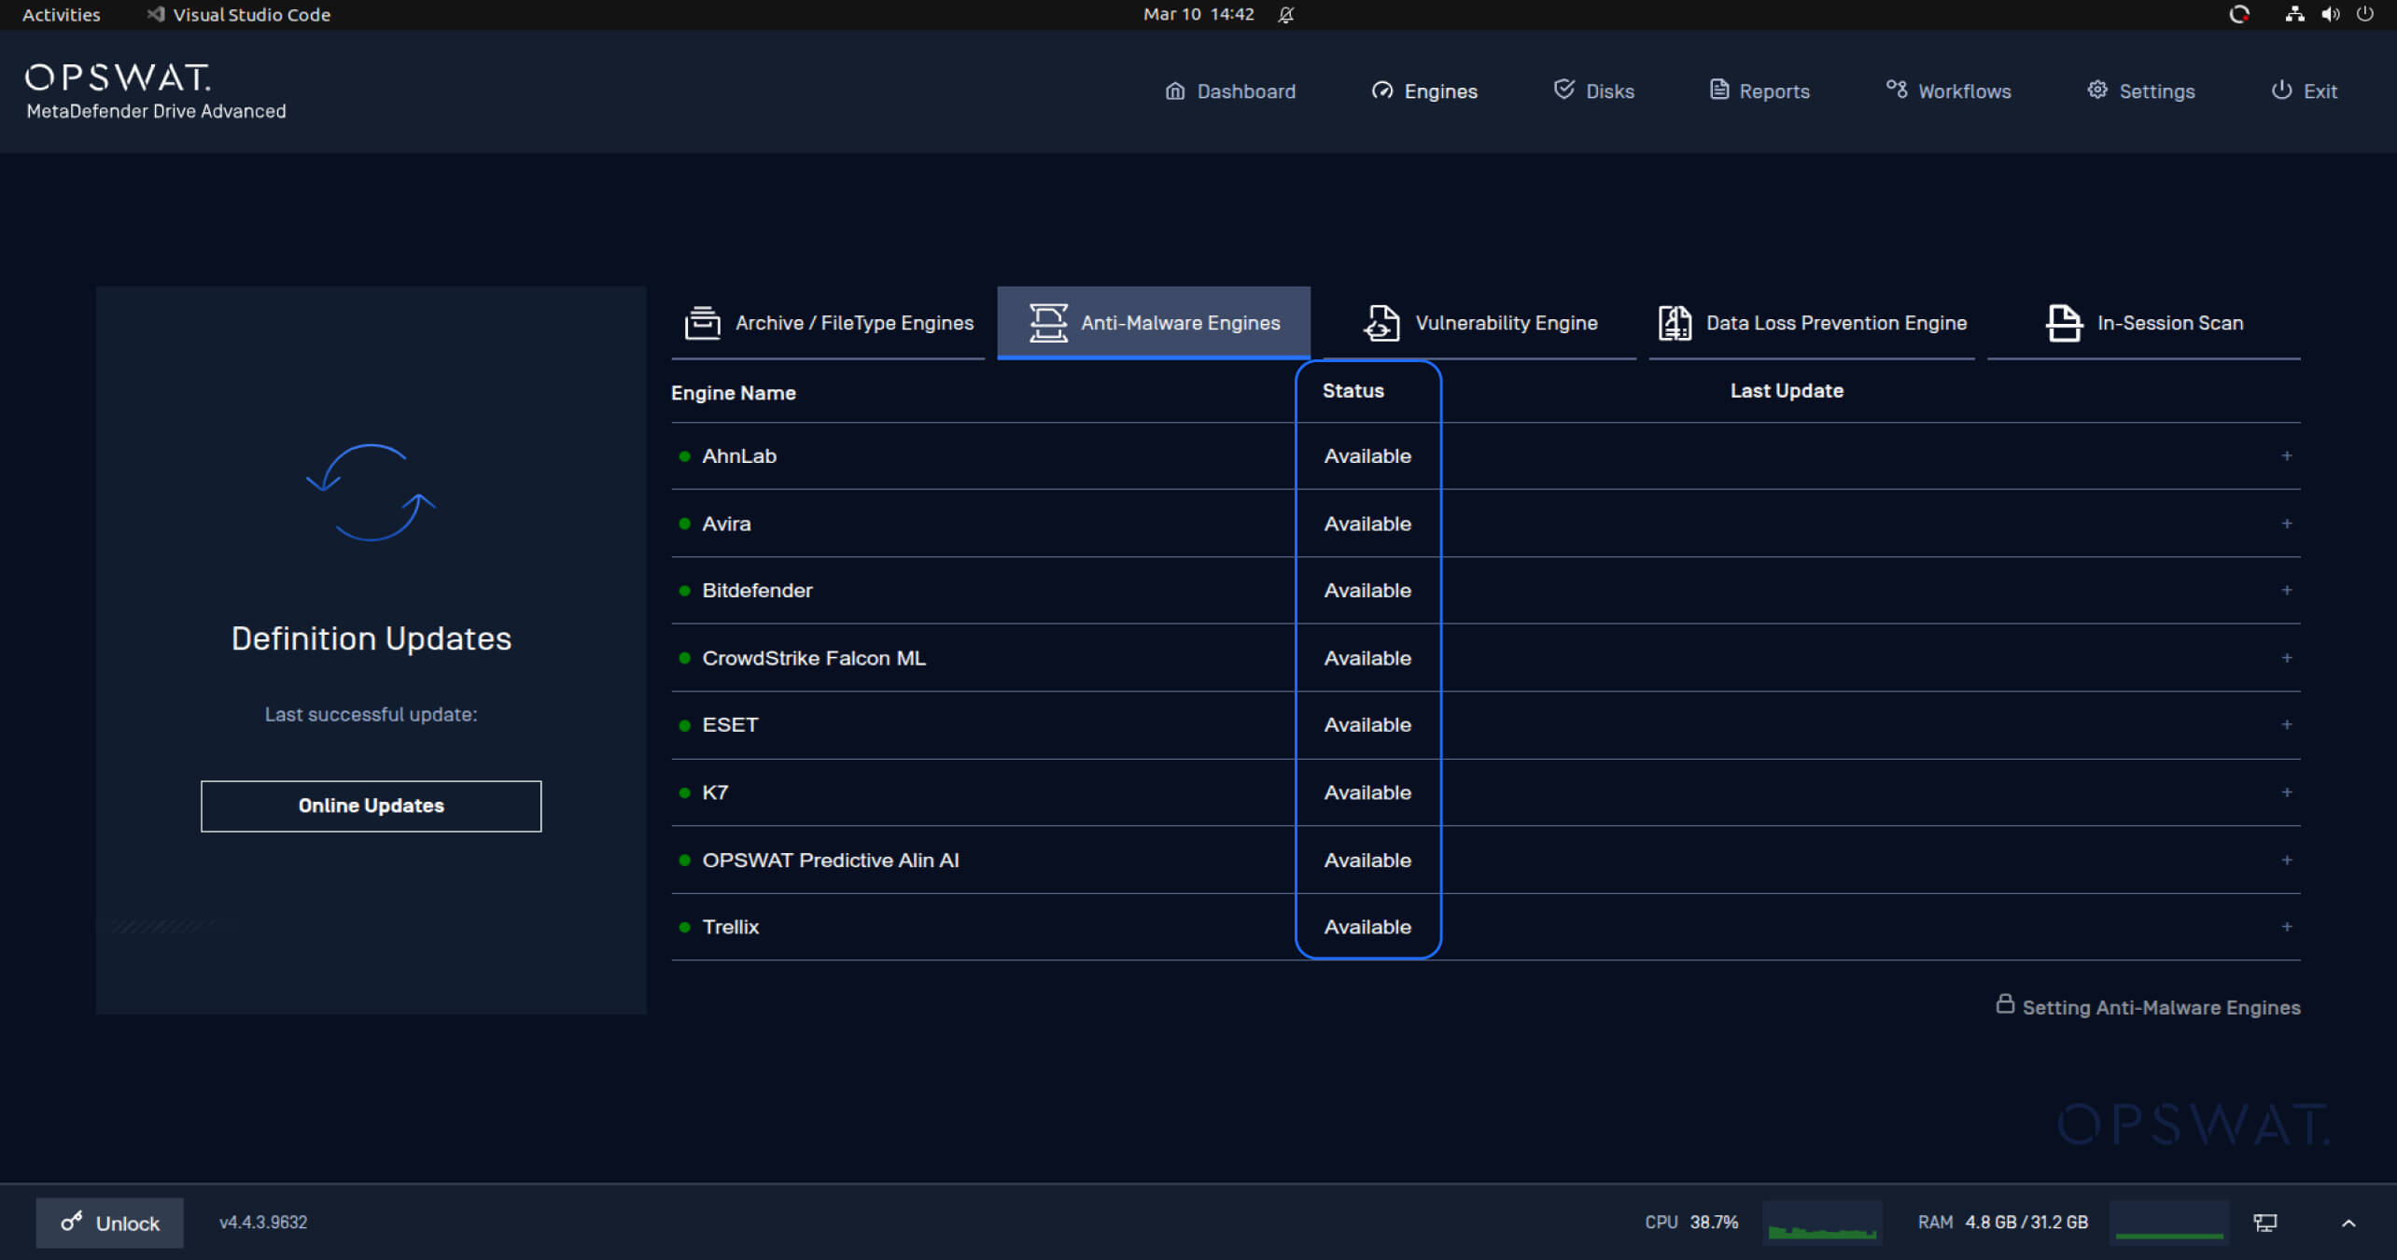Image resolution: width=2397 pixels, height=1260 pixels.
Task: Click the Ubuntu network status icon
Action: coord(2293,14)
